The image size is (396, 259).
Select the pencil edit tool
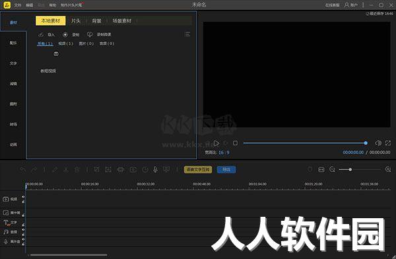pyautogui.click(x=55, y=170)
